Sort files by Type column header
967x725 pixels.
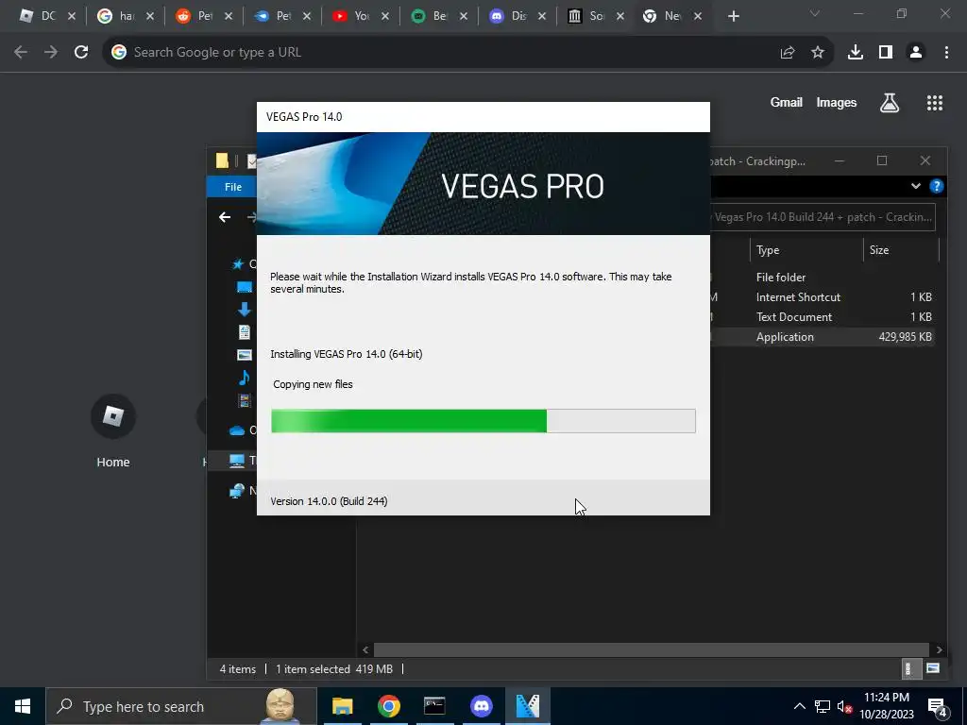tap(806, 249)
